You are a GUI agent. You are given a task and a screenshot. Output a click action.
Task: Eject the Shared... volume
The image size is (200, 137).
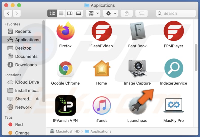[x=37, y=98]
